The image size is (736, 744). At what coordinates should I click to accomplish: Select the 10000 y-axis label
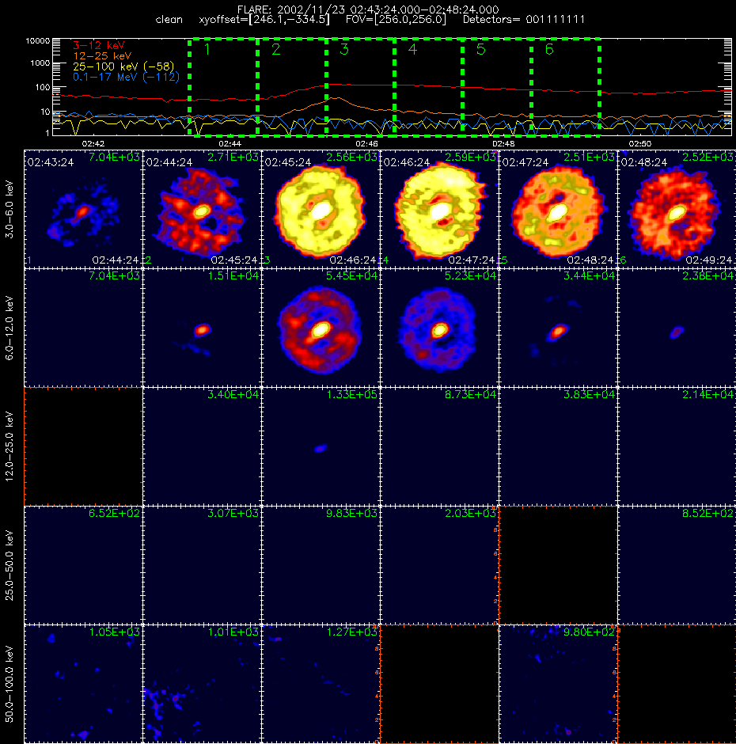coord(37,41)
